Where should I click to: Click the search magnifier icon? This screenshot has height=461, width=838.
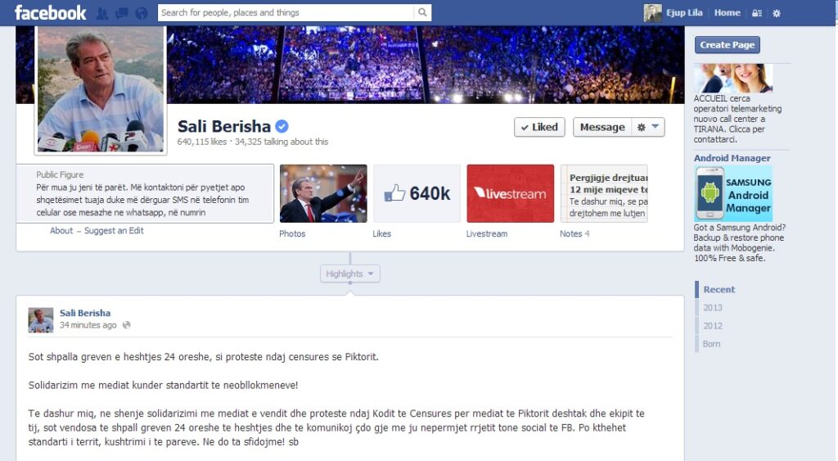click(x=422, y=12)
